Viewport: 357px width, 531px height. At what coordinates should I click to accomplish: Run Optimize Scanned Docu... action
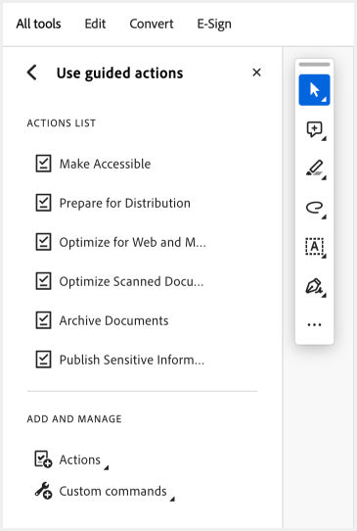[x=120, y=281]
